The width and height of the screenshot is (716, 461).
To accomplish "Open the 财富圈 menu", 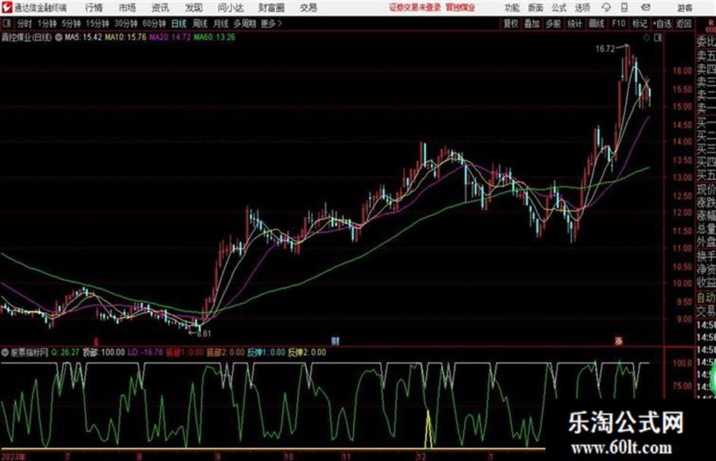I will coord(271,8).
